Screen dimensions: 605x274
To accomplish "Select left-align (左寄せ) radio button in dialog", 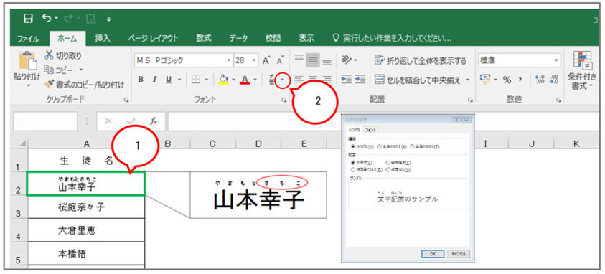I will (352, 163).
